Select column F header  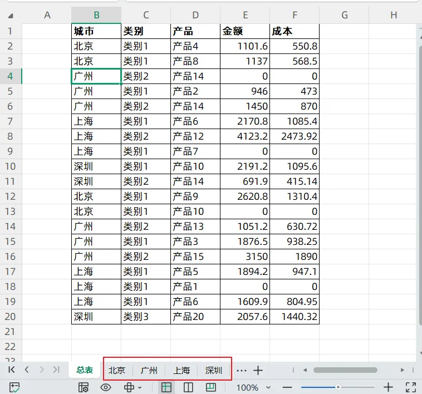coord(295,15)
